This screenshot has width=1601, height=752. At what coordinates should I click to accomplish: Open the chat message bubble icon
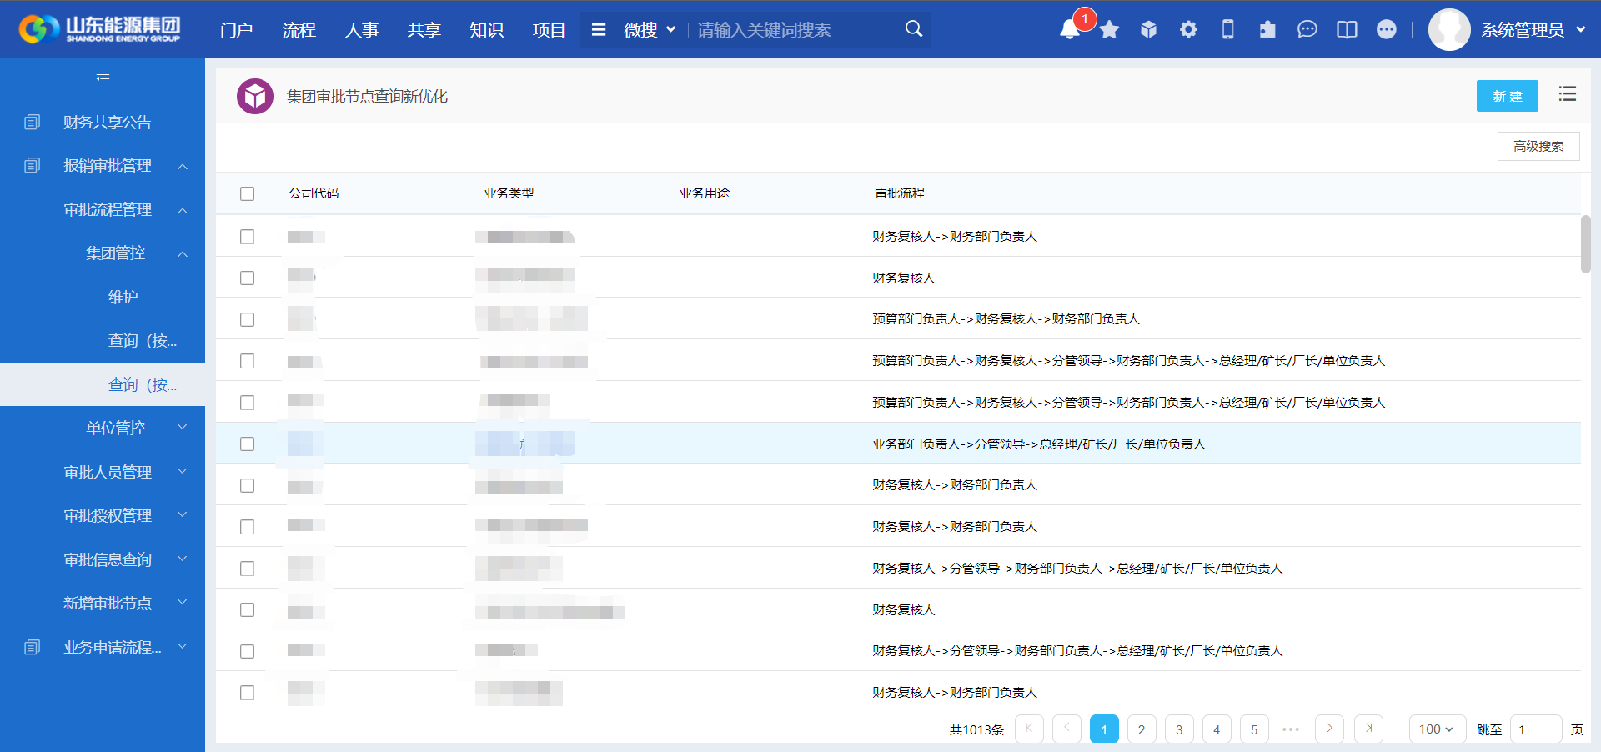[1307, 30]
